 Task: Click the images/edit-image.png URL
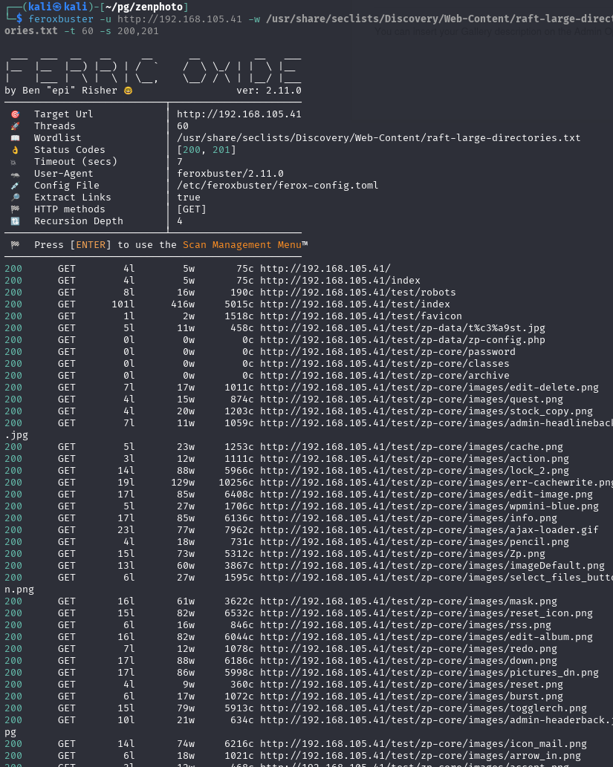pos(426,494)
